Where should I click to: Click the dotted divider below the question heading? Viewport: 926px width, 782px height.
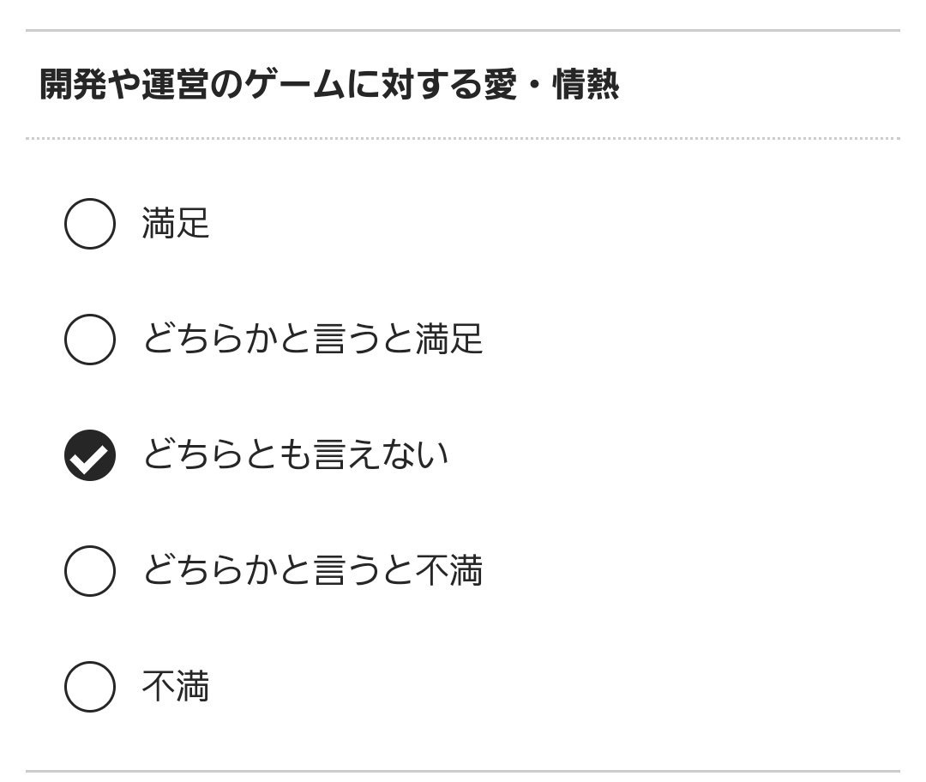click(x=463, y=138)
